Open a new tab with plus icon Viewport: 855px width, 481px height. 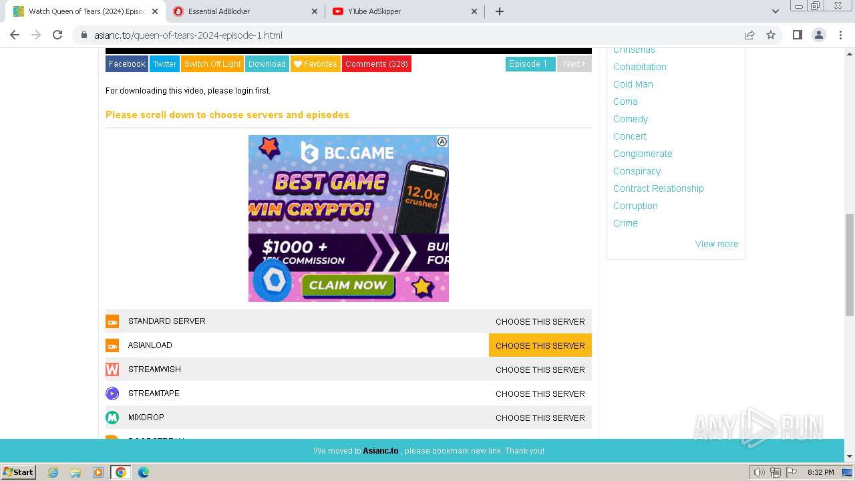(499, 11)
